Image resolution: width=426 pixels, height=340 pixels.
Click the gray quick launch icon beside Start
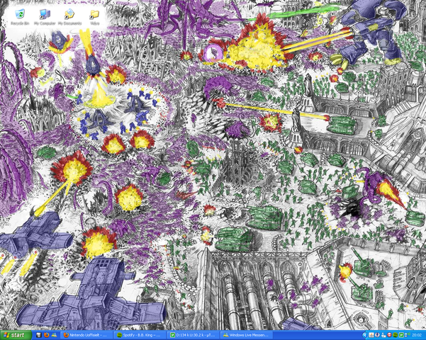tap(39, 335)
